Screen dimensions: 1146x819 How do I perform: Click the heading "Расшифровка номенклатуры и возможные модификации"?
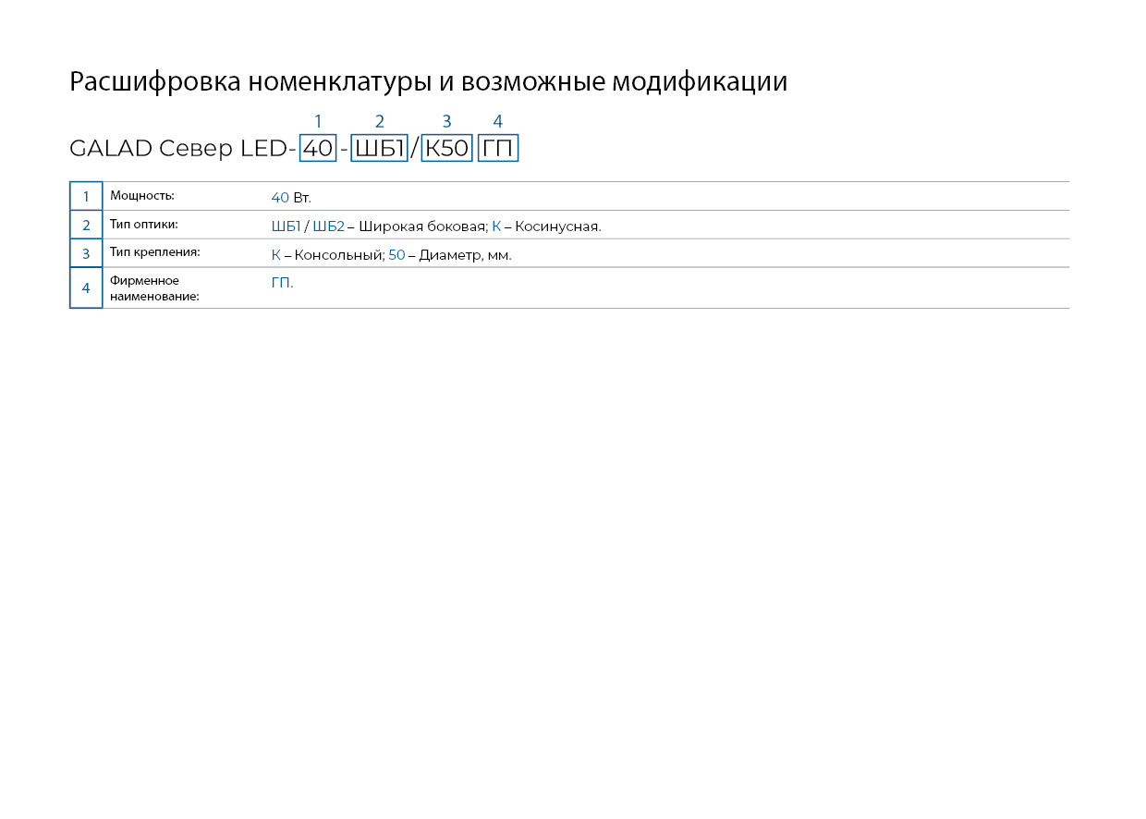[x=428, y=82]
